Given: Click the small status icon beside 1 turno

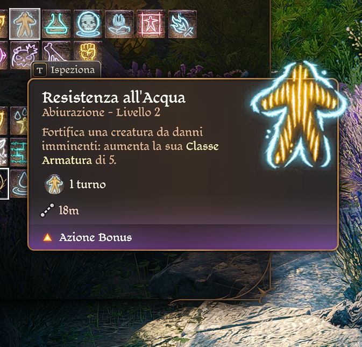Looking at the screenshot, I should (x=54, y=184).
